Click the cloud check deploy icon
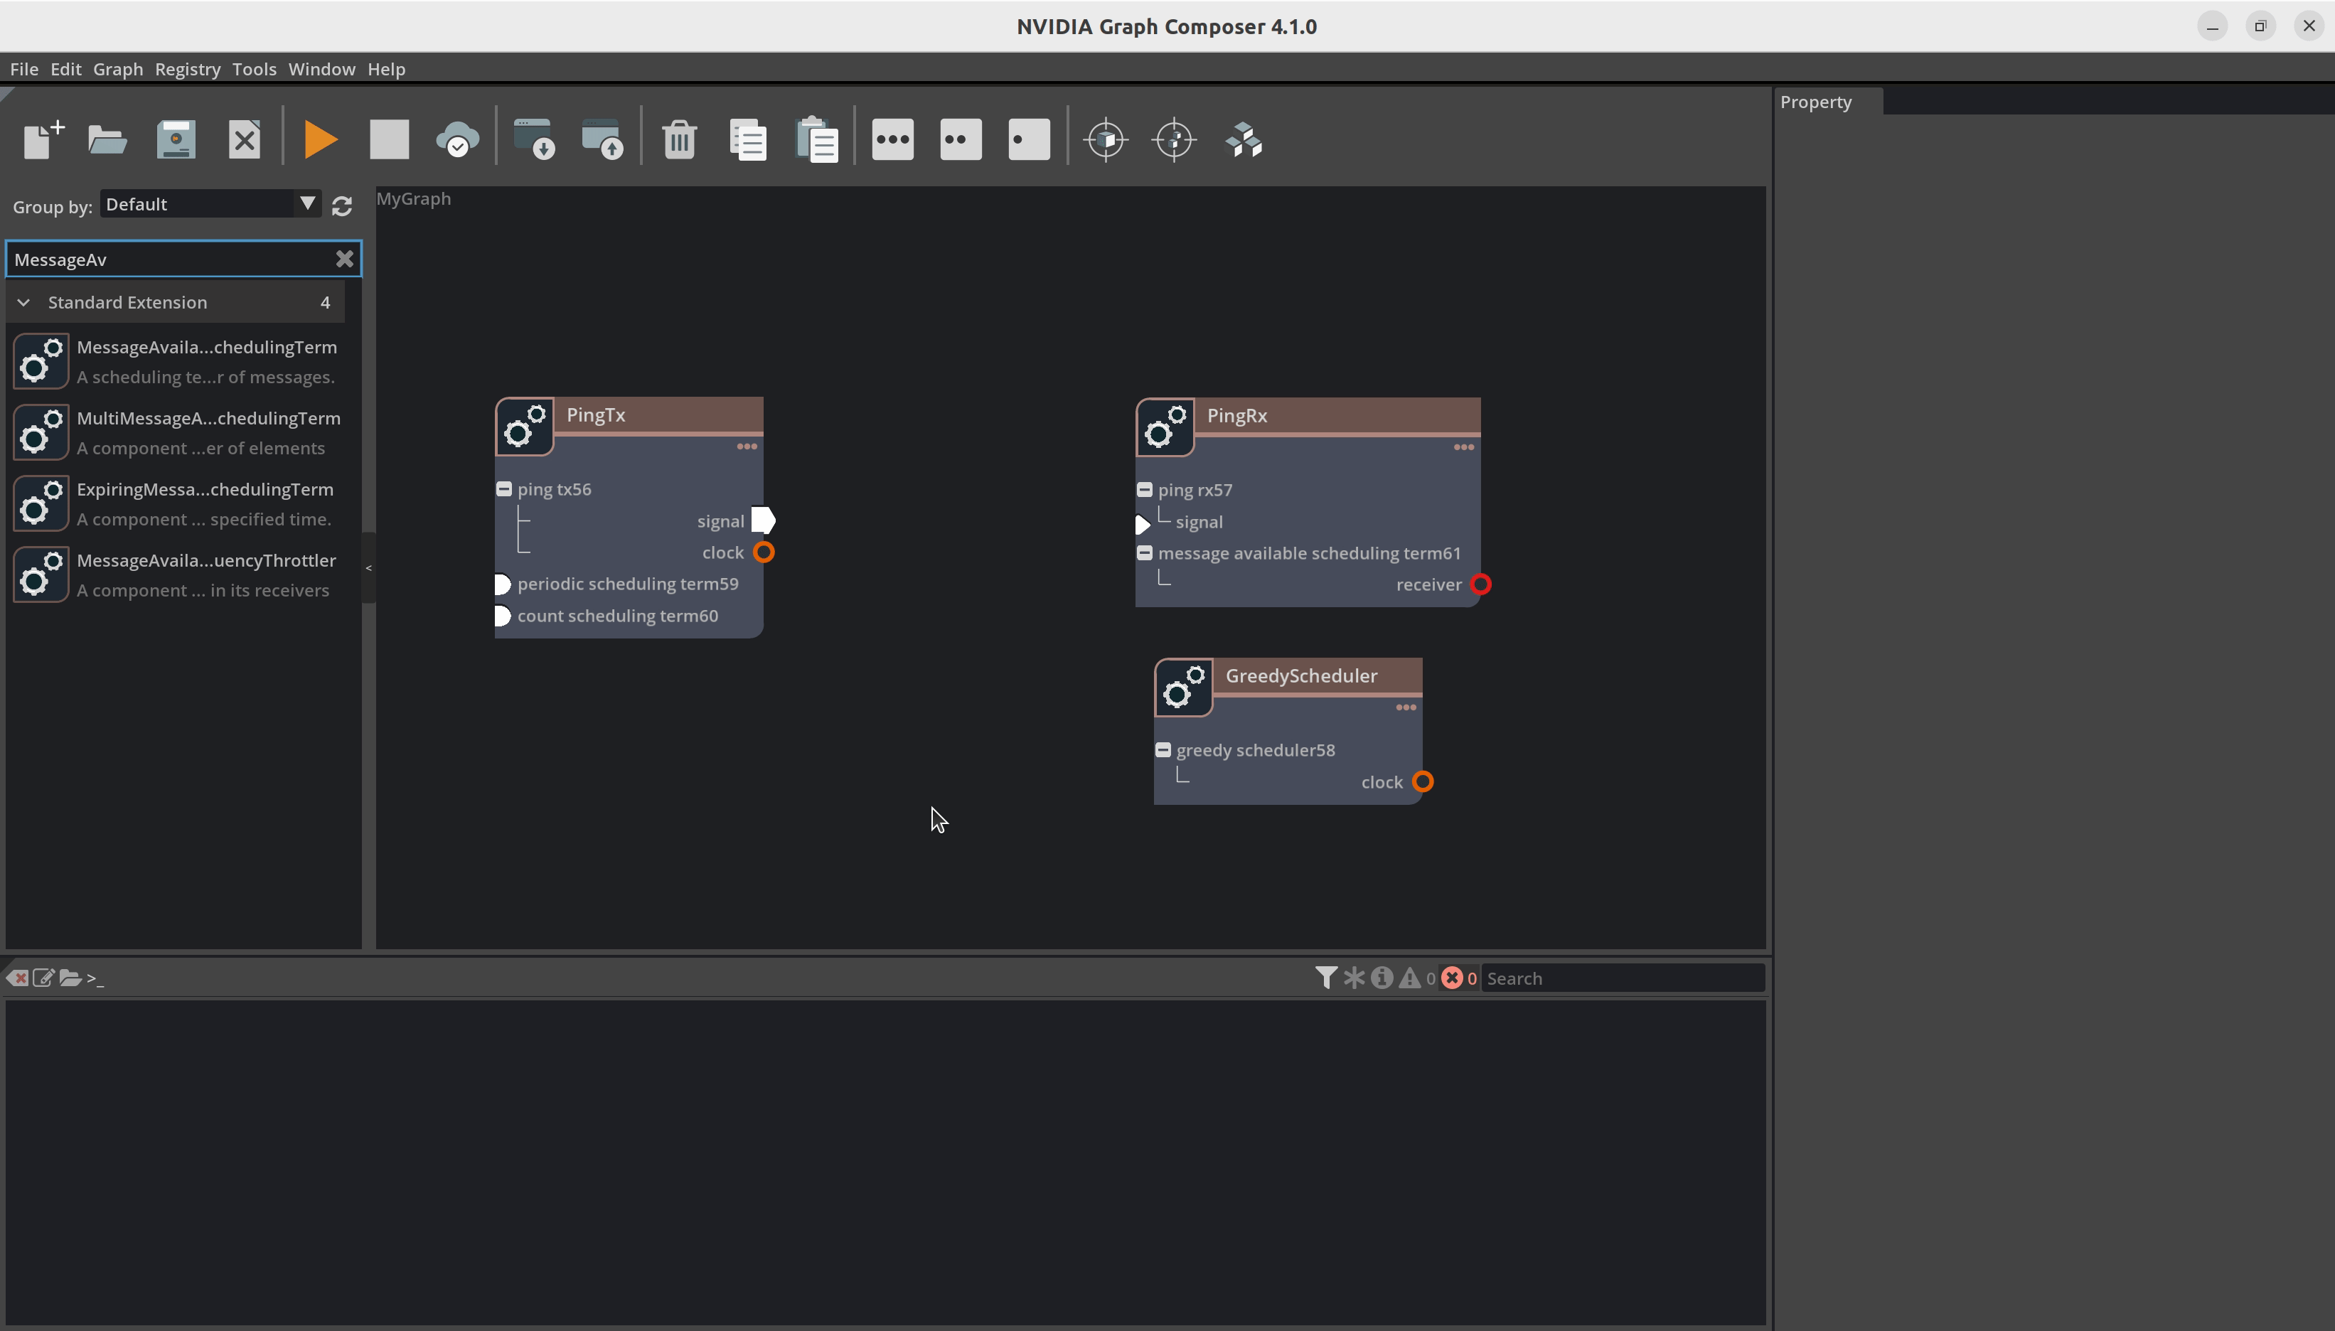Screen dimensions: 2335x1331 coord(458,140)
